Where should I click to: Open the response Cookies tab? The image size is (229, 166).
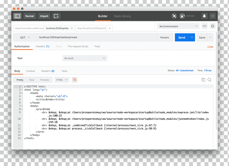[x=31, y=71]
